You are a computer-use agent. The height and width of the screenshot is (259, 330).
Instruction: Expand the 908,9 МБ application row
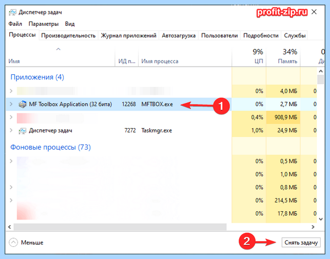click(x=11, y=117)
